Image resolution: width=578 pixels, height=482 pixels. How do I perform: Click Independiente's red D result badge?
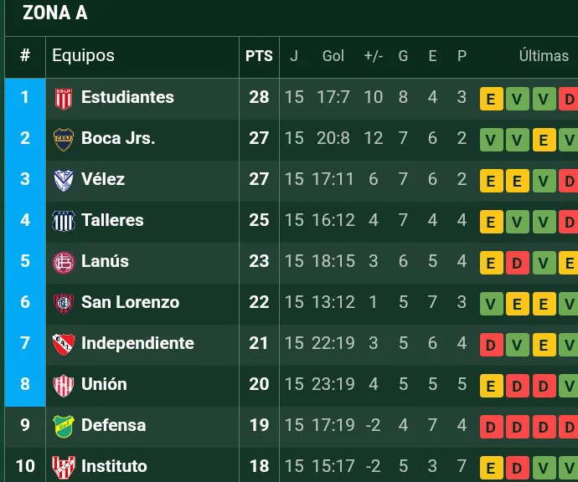(492, 345)
